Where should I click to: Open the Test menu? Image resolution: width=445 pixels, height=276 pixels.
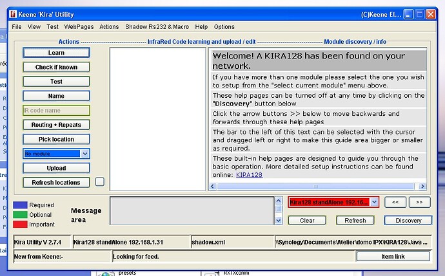coord(52,26)
